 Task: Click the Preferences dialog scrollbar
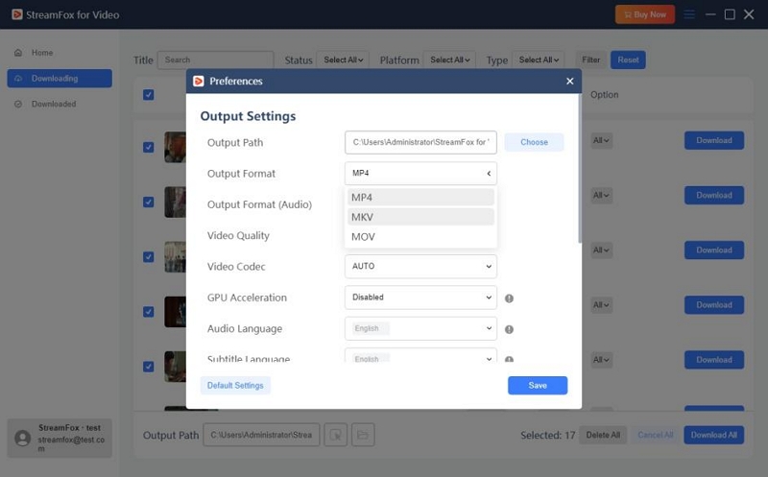click(x=580, y=169)
